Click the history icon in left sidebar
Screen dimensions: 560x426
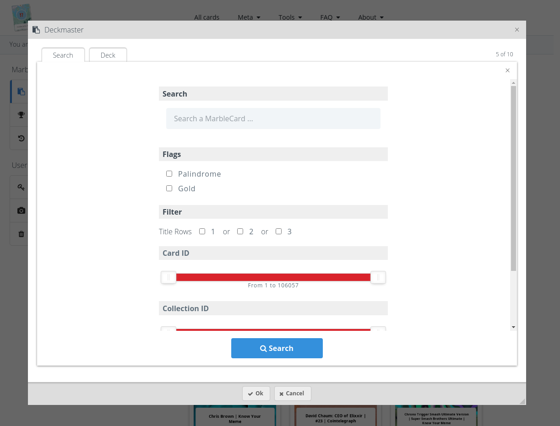point(21,138)
